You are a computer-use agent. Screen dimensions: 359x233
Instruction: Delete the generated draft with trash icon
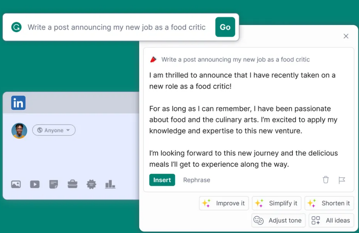click(x=326, y=180)
